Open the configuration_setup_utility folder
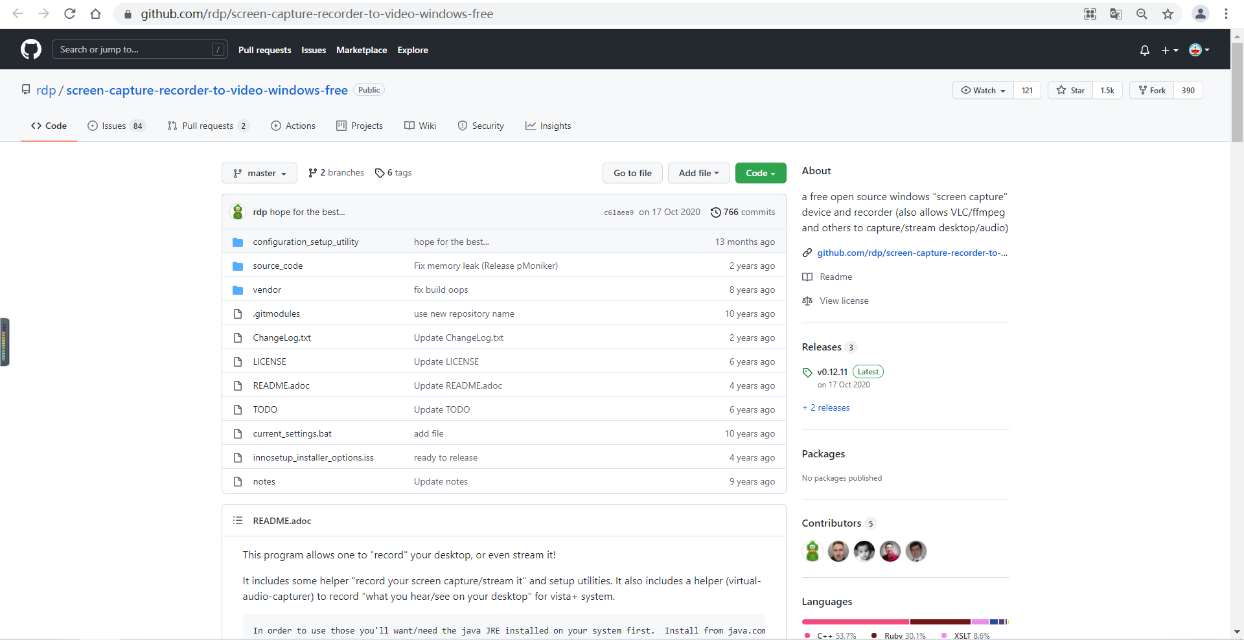This screenshot has width=1244, height=640. coord(306,242)
